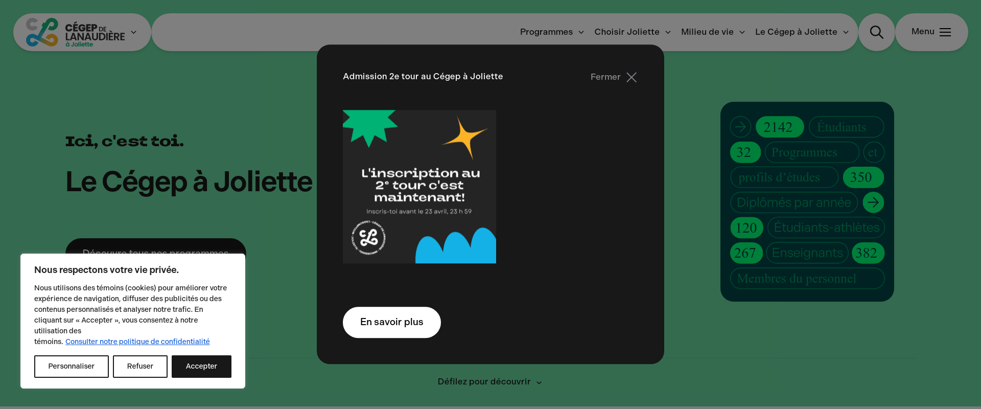Close the admission popup with X icon
981x409 pixels.
[632, 77]
